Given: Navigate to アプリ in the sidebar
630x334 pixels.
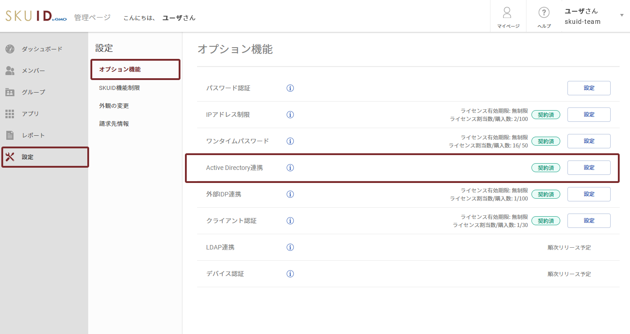Looking at the screenshot, I should click(x=30, y=114).
